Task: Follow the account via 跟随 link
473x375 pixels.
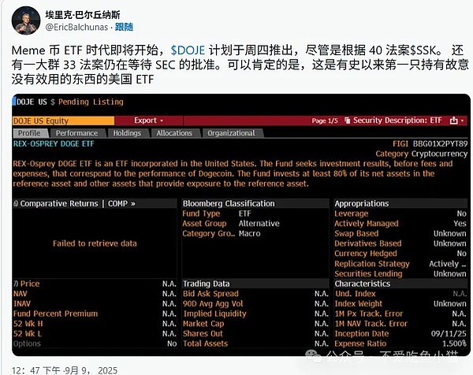Action: click(x=124, y=27)
